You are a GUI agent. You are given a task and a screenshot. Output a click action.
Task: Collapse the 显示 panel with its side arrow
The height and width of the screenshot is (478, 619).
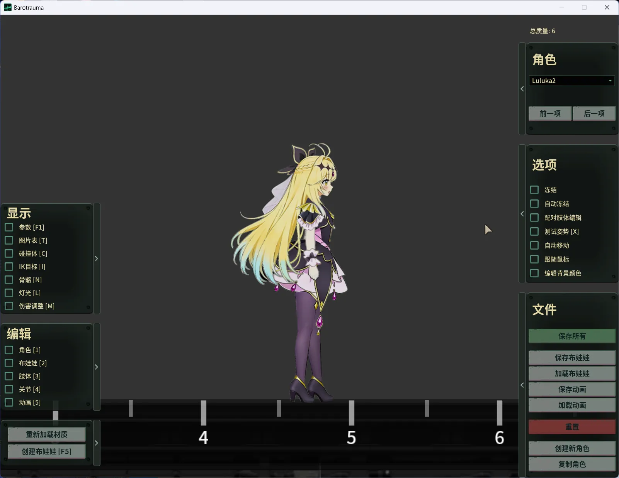pyautogui.click(x=97, y=258)
